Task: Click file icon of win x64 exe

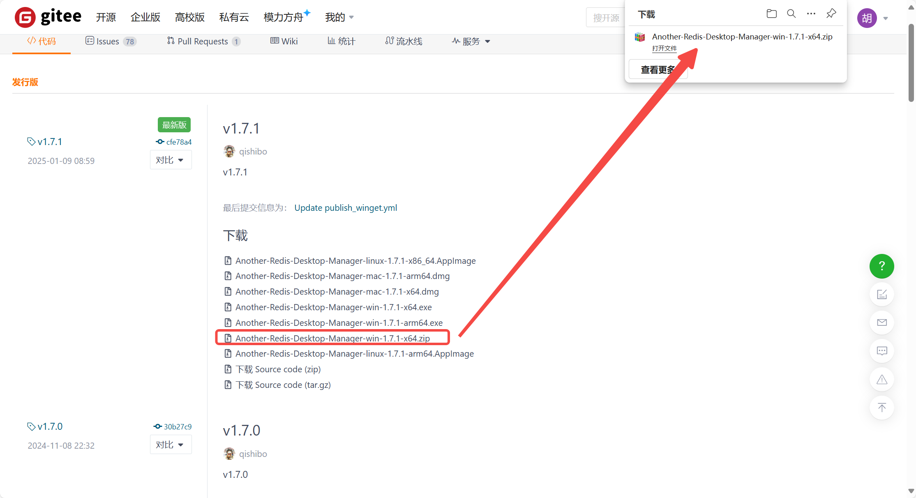Action: [x=228, y=307]
